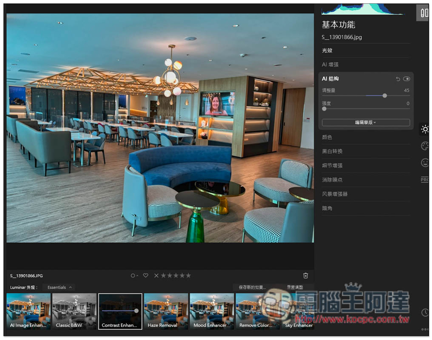Apply the AI Image Enhancer look
This screenshot has height=340, width=432.
coord(29,311)
